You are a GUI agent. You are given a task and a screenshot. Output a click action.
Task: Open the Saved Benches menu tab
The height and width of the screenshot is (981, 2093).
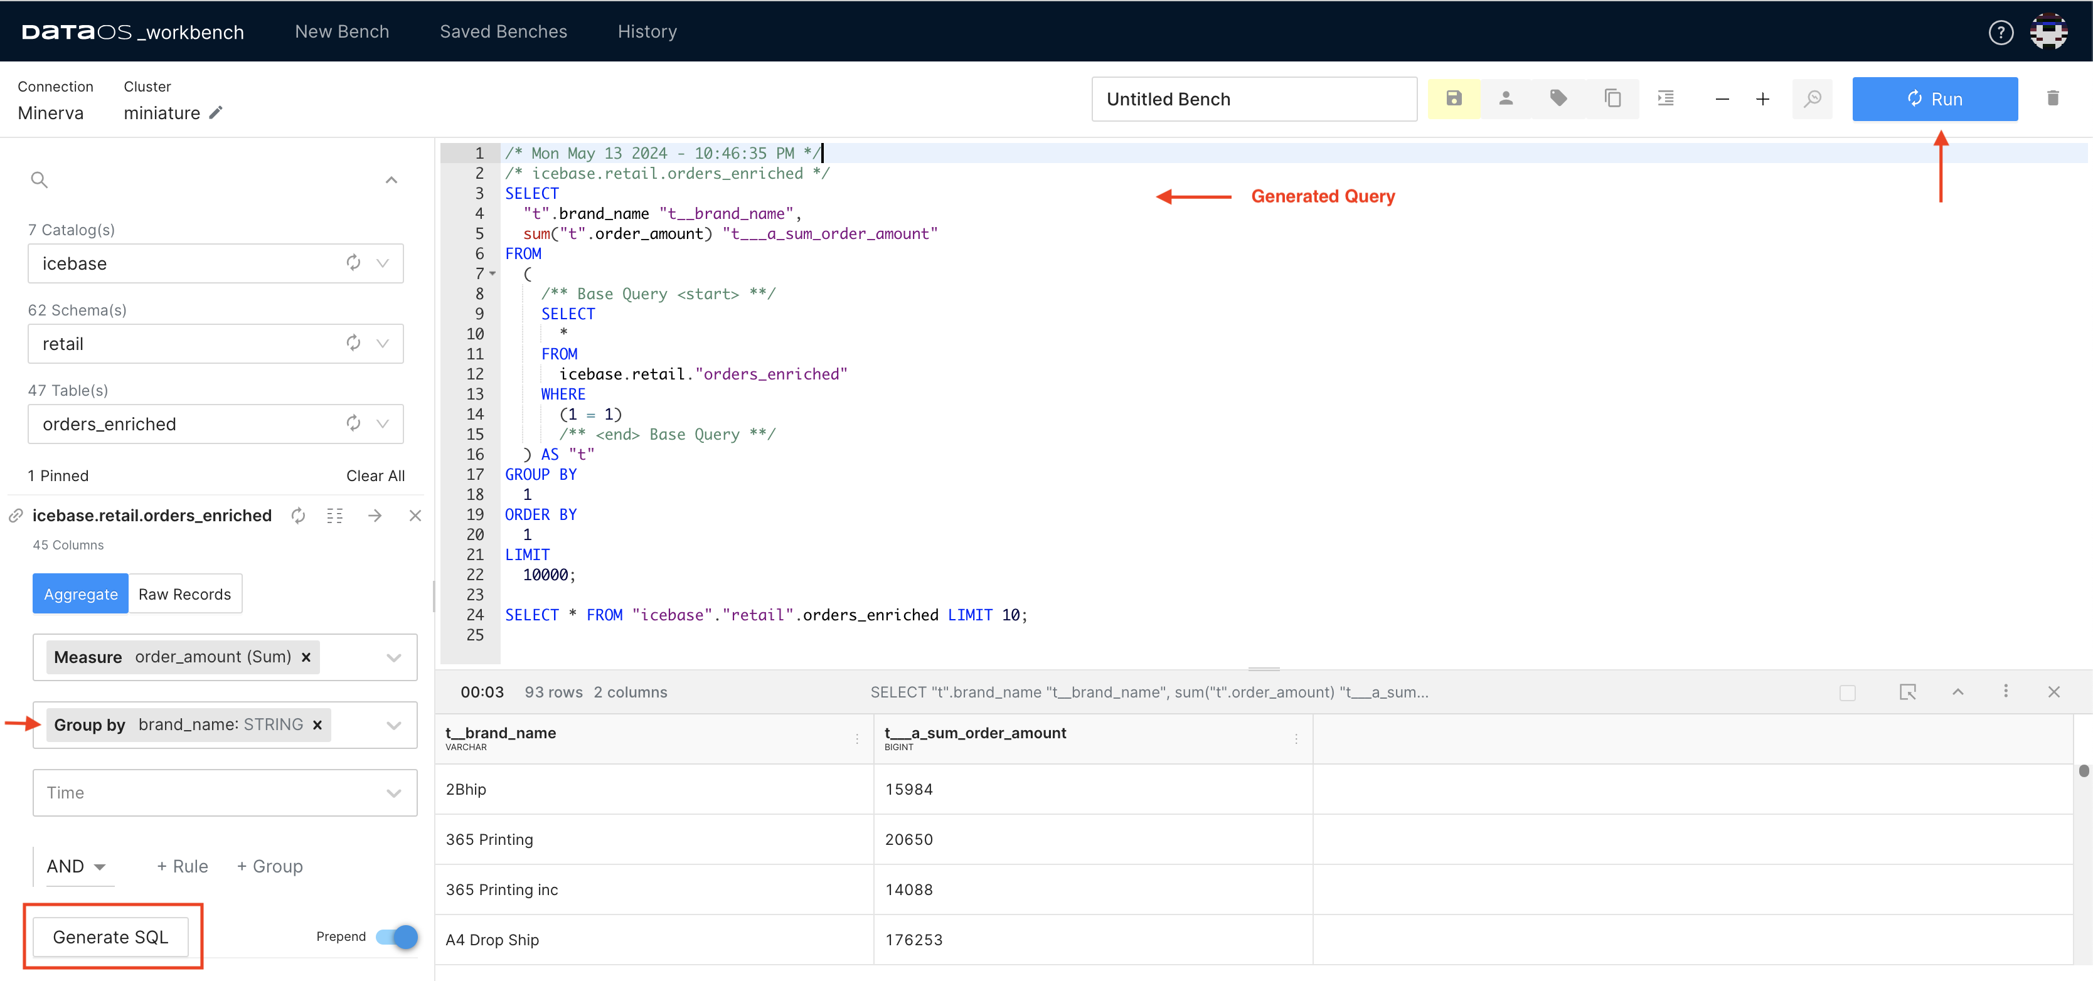pyautogui.click(x=504, y=29)
